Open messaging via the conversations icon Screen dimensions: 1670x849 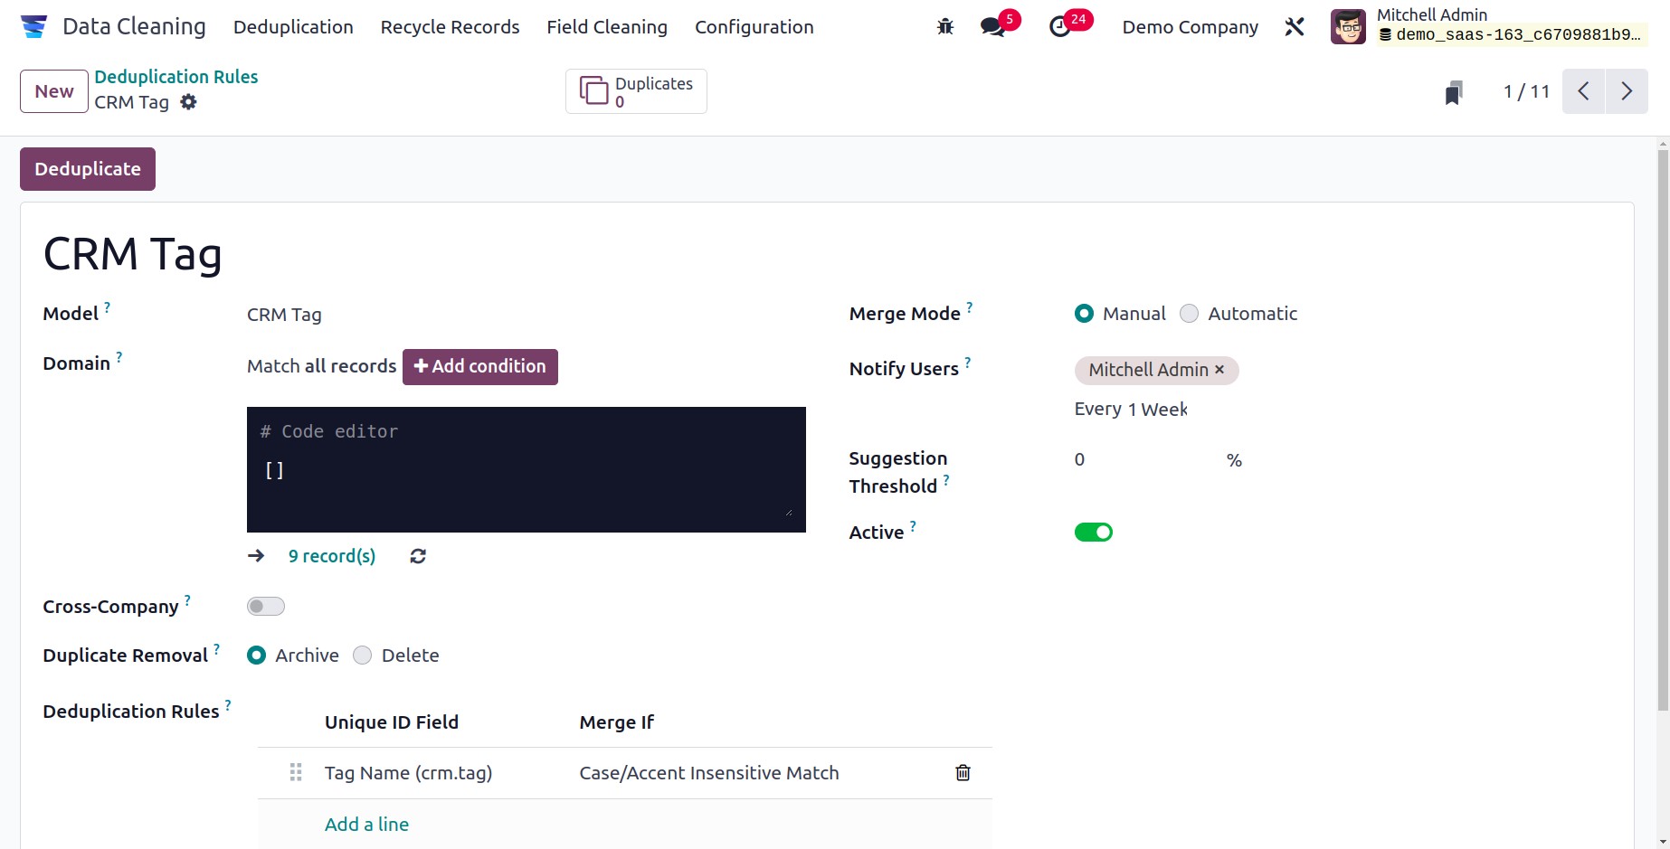pyautogui.click(x=992, y=27)
